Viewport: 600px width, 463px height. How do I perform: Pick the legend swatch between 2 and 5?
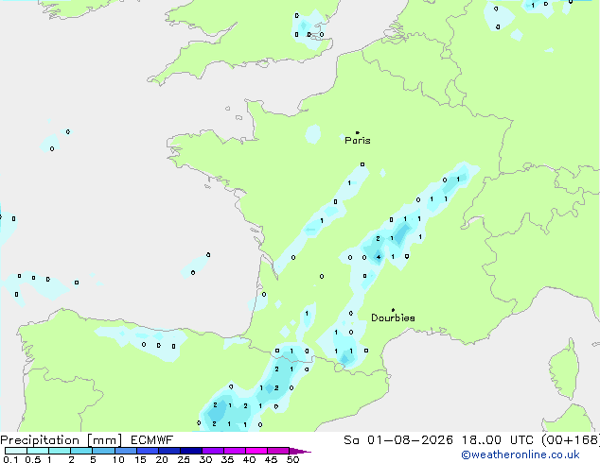coord(81,451)
